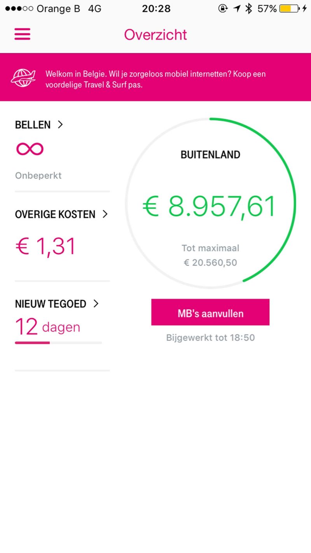Viewport: 311px width, 553px height.
Task: Open the hamburger menu
Action: click(22, 35)
